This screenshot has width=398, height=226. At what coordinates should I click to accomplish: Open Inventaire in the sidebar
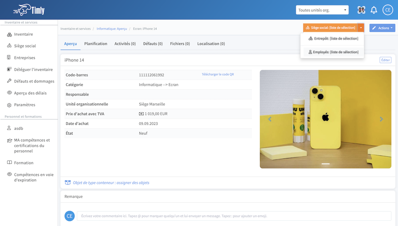[x=23, y=34]
